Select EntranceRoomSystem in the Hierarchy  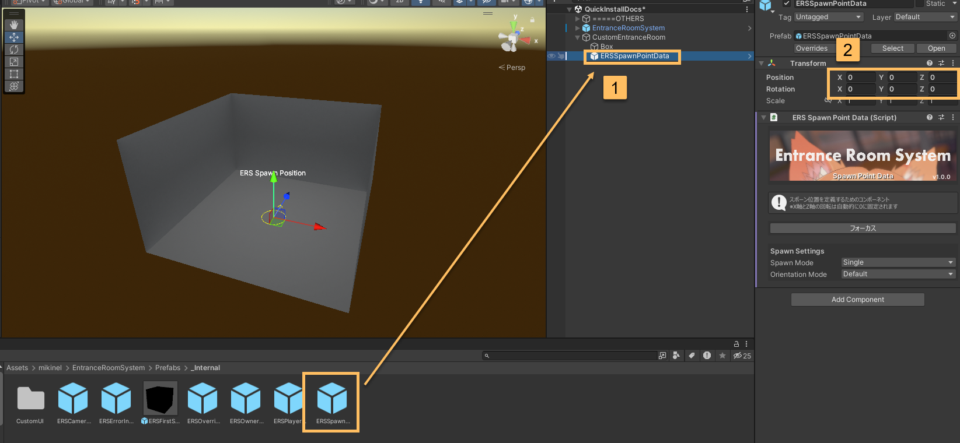coord(628,28)
